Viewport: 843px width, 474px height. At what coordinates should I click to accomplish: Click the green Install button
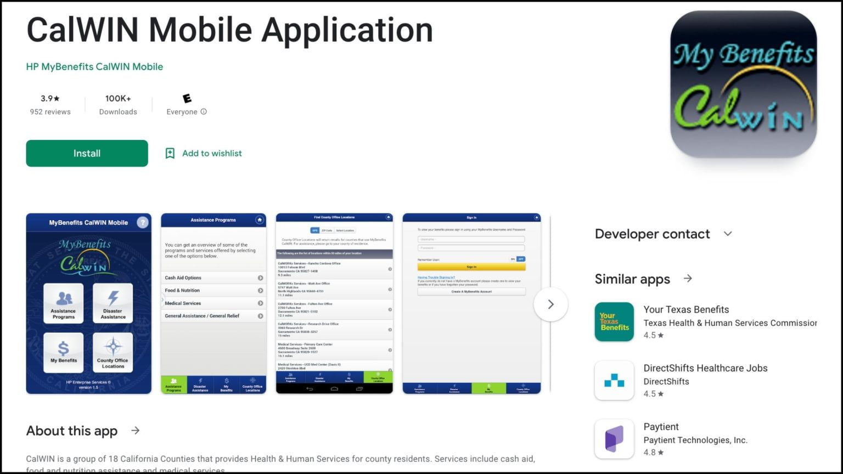click(x=87, y=154)
